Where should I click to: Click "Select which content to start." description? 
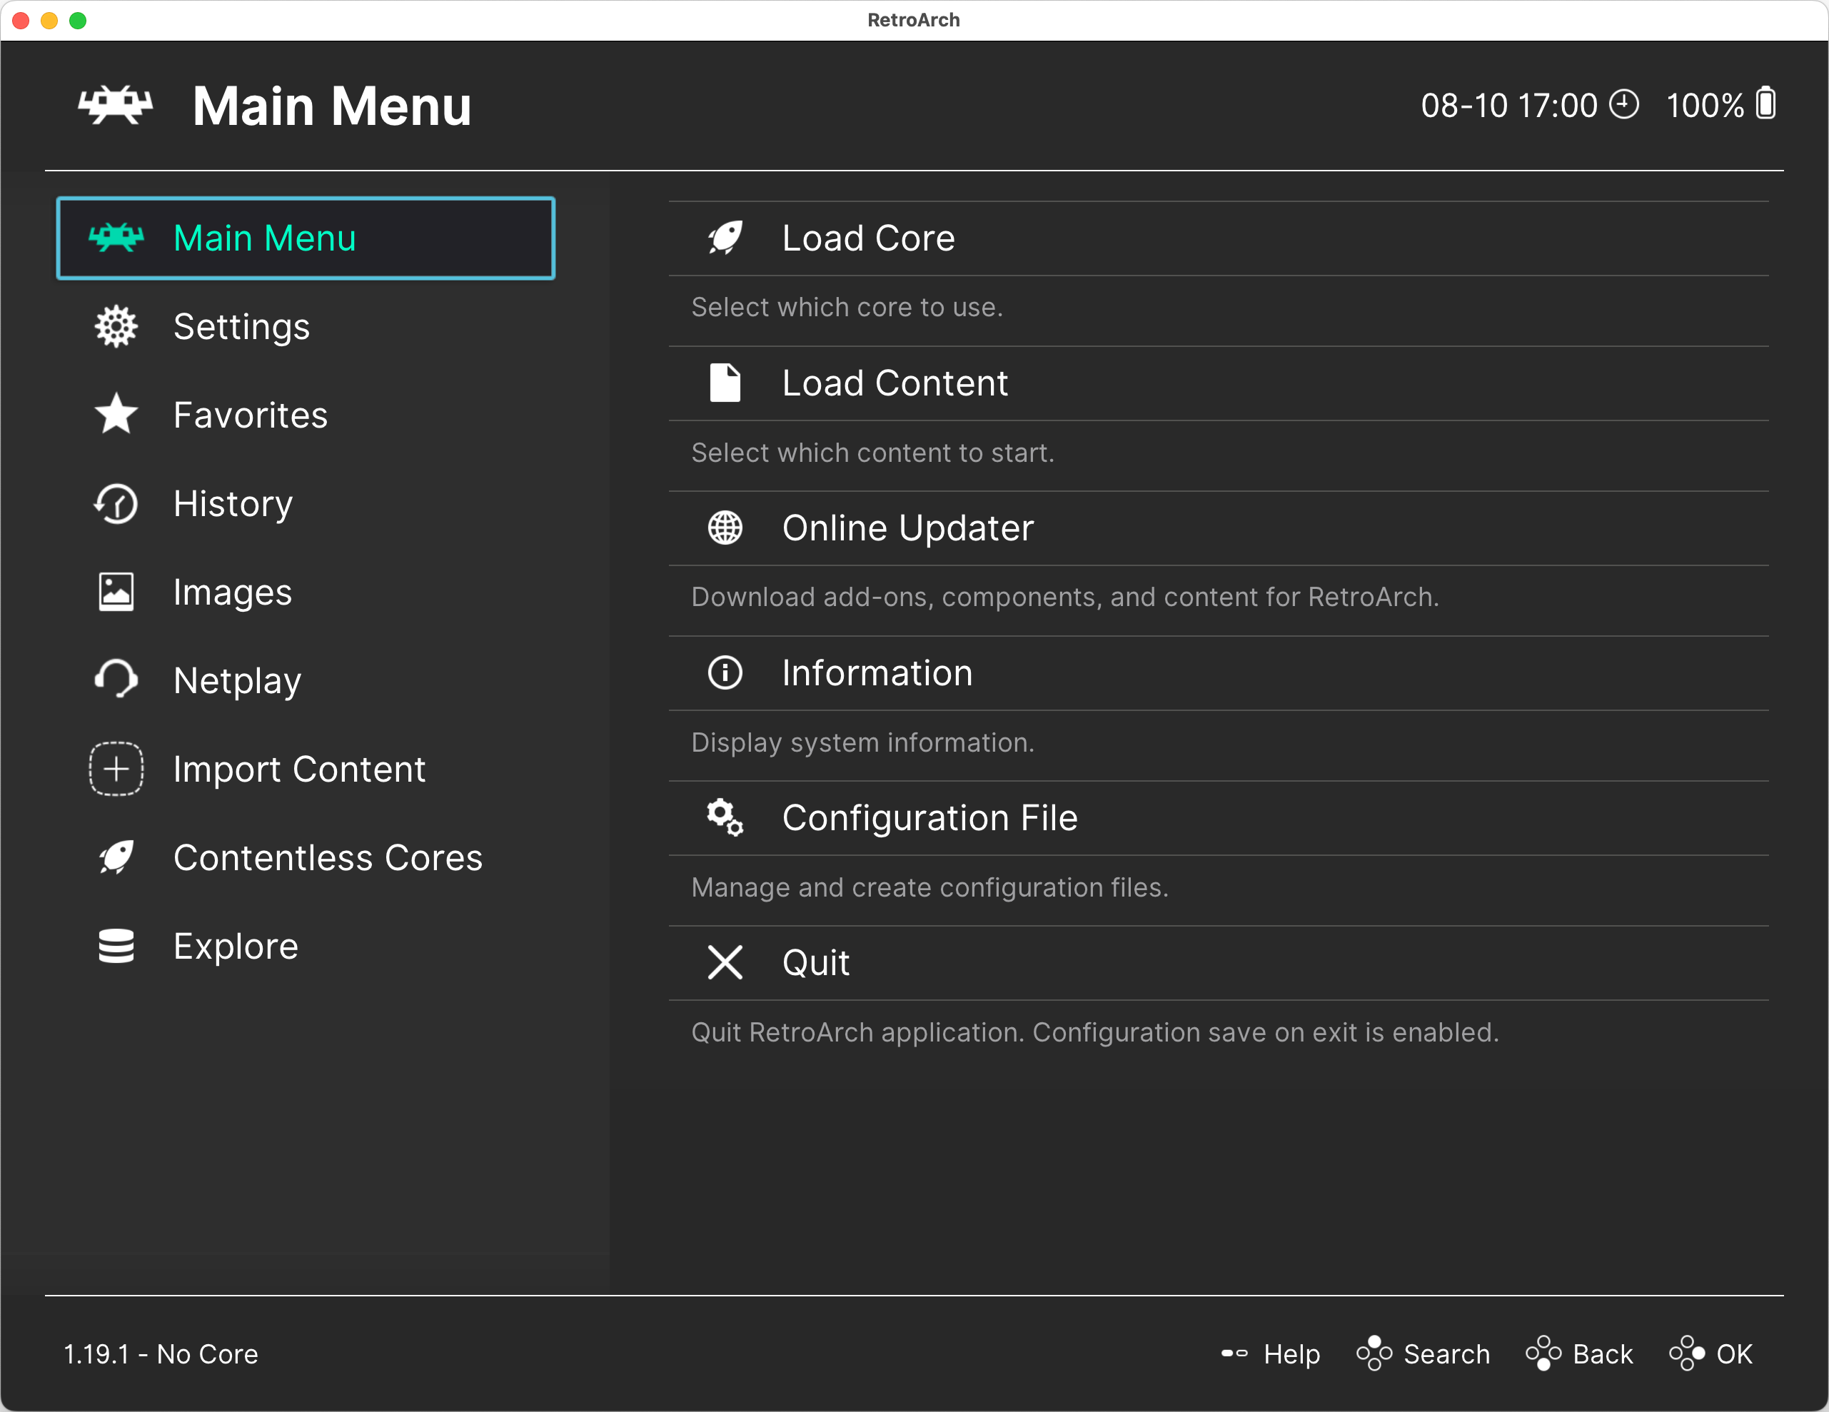[872, 453]
